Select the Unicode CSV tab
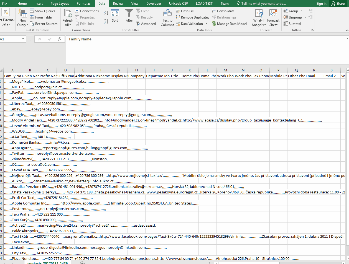Viewport: 349px width, 264px height. 179,4
